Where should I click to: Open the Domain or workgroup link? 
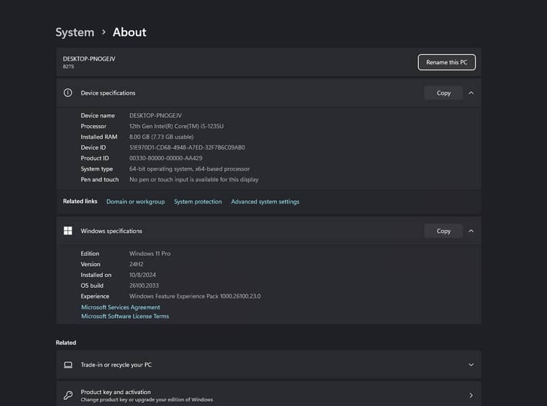pos(135,202)
